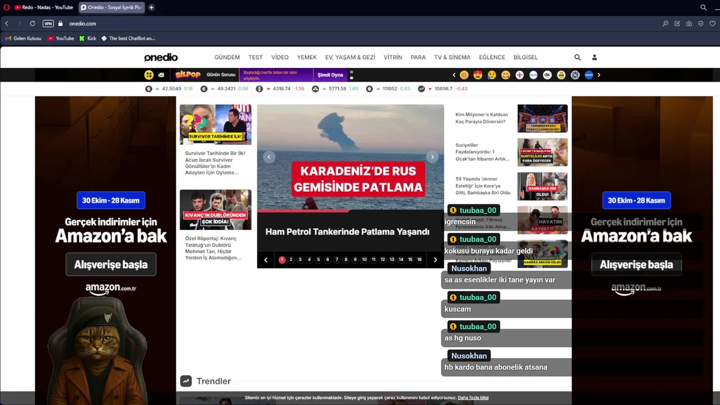
Task: Open the BİLGİSEL menu
Action: [x=526, y=57]
